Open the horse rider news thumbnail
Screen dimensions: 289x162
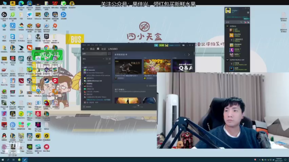128,67
